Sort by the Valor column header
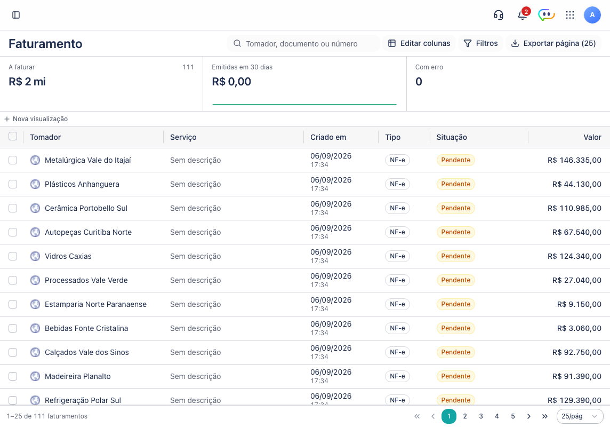Image resolution: width=610 pixels, height=427 pixels. point(592,137)
